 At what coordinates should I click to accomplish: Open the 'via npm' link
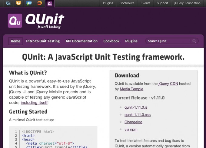[x=131, y=130]
